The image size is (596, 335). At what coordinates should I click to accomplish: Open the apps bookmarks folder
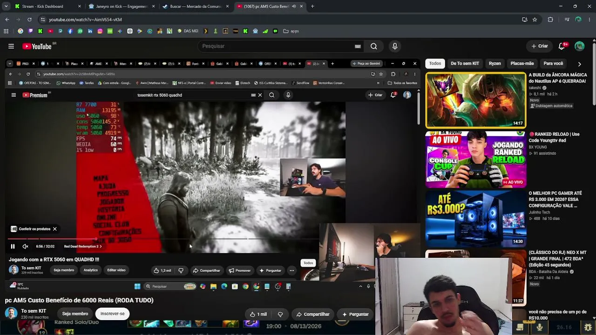coord(291,31)
